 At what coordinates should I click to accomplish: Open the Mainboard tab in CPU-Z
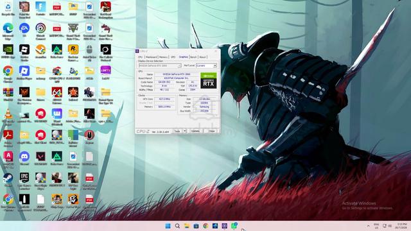pyautogui.click(x=152, y=57)
